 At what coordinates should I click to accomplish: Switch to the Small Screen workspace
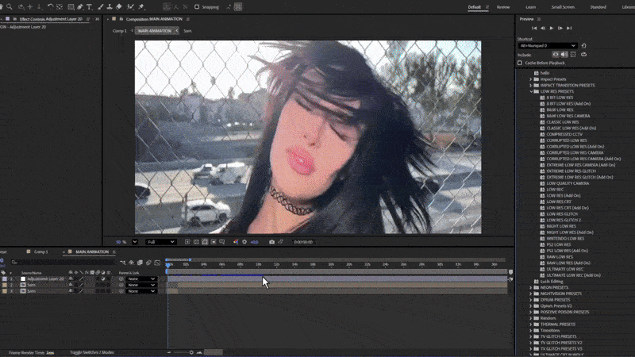[x=562, y=7]
